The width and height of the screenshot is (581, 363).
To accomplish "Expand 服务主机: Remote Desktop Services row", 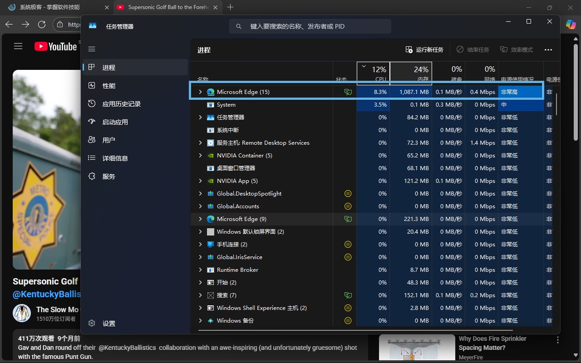I will click(200, 142).
